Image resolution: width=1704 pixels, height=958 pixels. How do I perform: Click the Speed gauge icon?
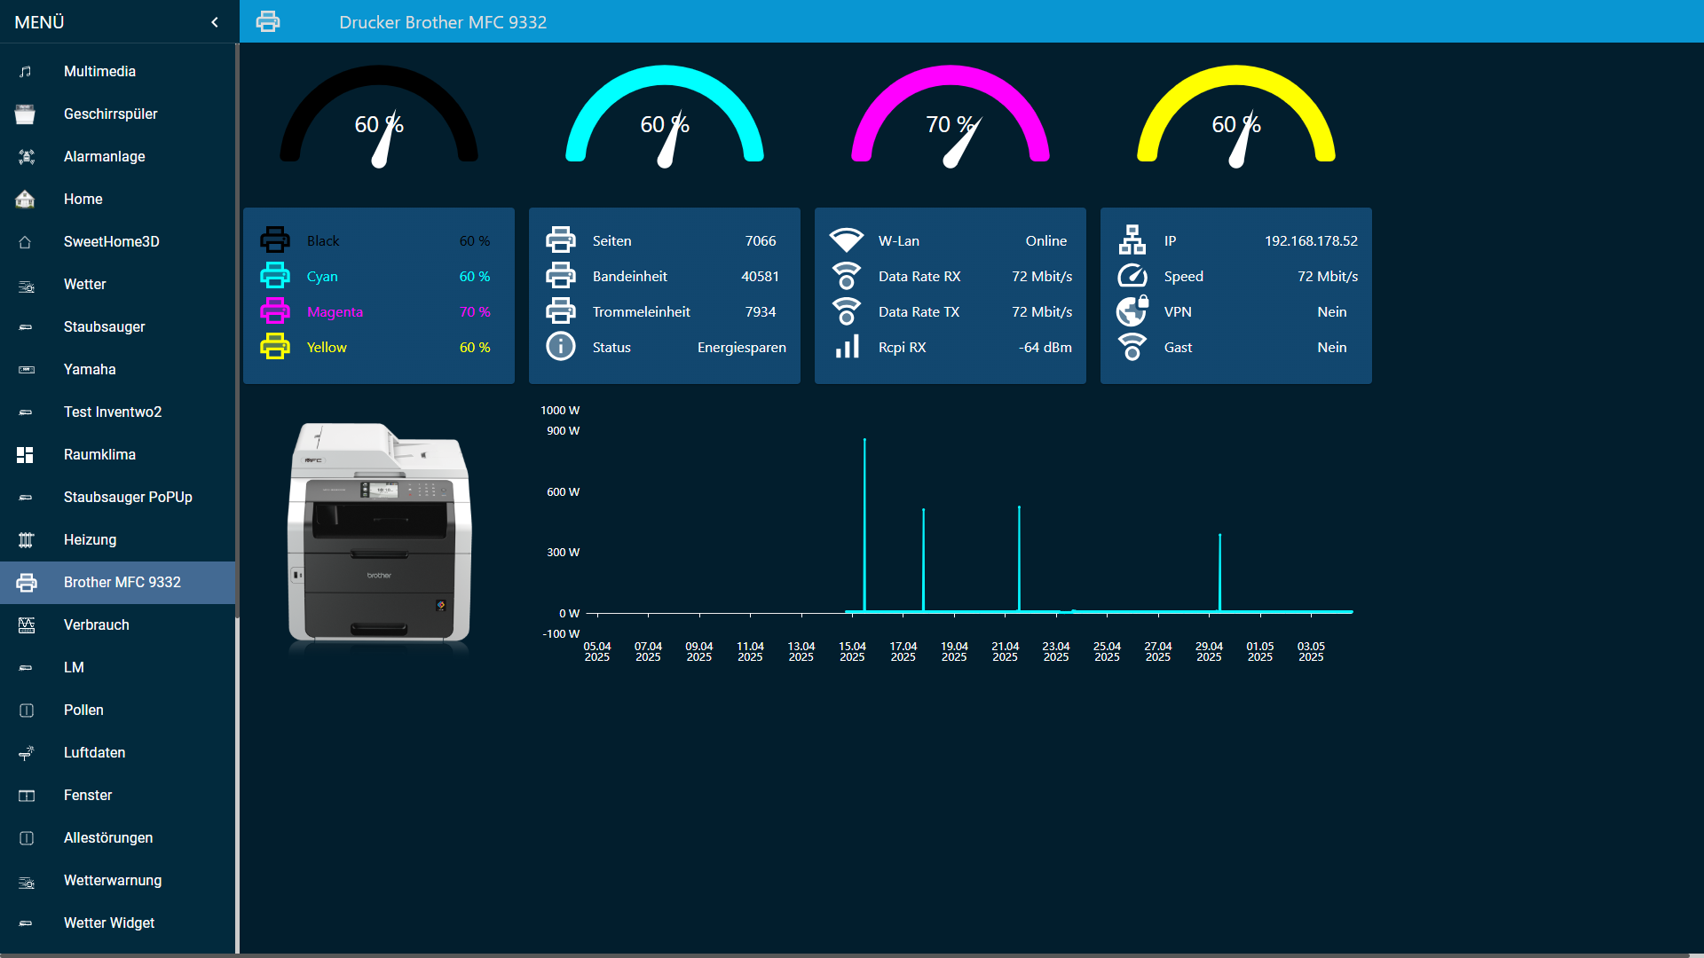[1132, 276]
